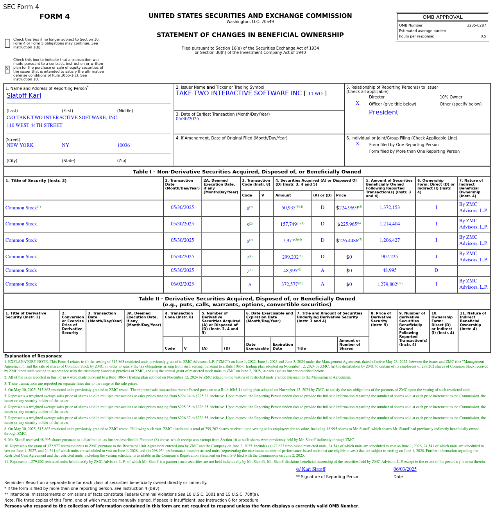Click the amount 50,935 in Table I
The height and width of the screenshot is (518, 494).
(288, 208)
